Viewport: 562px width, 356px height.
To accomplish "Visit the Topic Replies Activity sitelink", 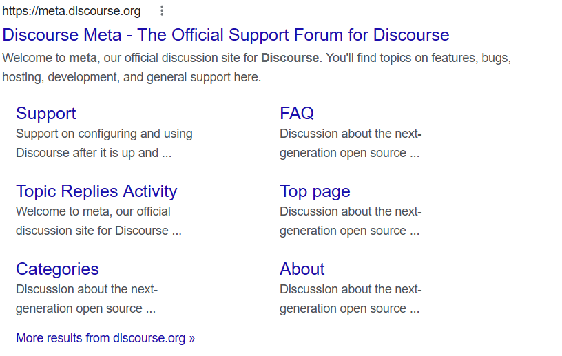I will click(96, 191).
